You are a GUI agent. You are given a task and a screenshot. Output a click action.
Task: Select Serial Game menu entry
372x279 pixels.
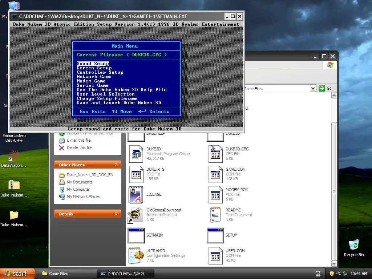(x=93, y=85)
